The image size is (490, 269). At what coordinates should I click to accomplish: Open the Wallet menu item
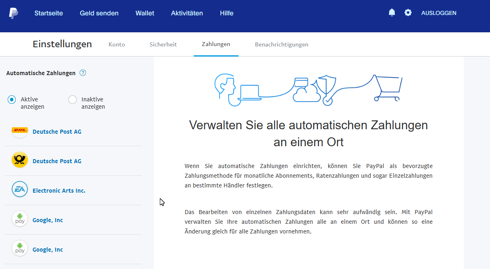[144, 13]
